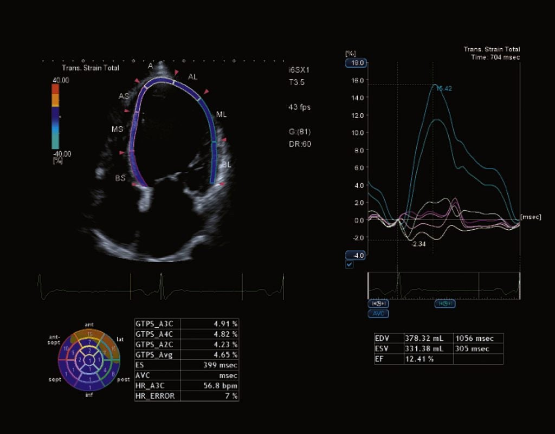The width and height of the screenshot is (555, 434).
Task: Click the '43 fps' frame rate readout
Action: (x=299, y=107)
